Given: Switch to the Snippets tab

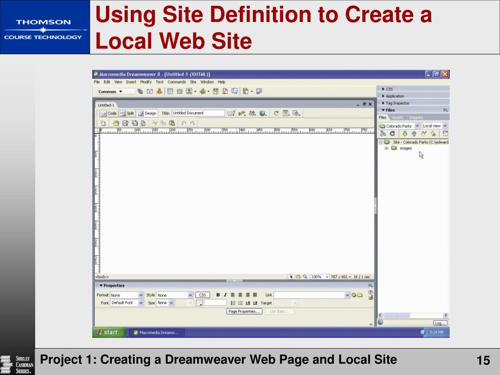Looking at the screenshot, I should tap(416, 118).
